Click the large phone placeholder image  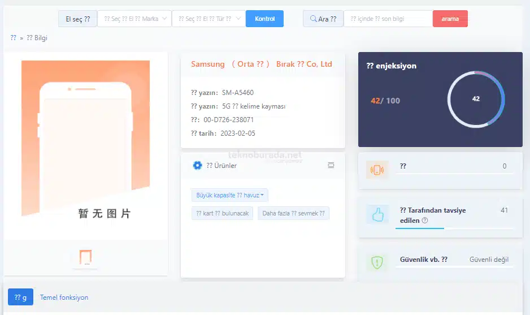coord(85,140)
